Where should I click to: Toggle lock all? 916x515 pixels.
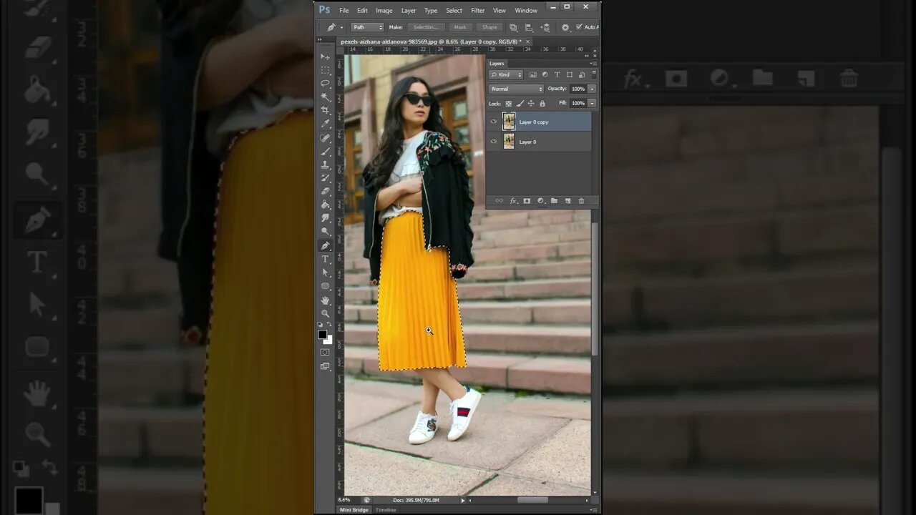point(542,103)
